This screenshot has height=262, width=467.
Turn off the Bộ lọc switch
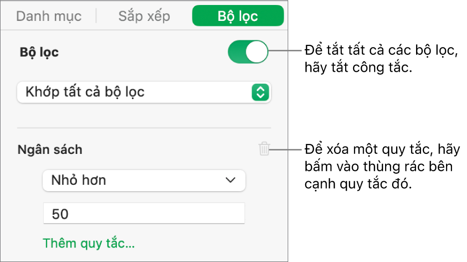point(248,52)
